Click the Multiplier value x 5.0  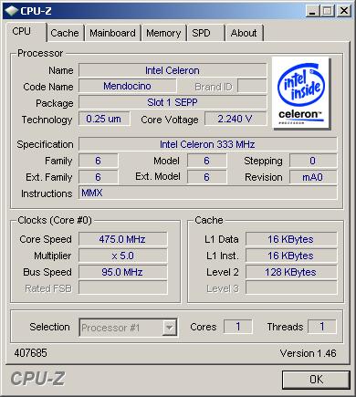pyautogui.click(x=122, y=256)
